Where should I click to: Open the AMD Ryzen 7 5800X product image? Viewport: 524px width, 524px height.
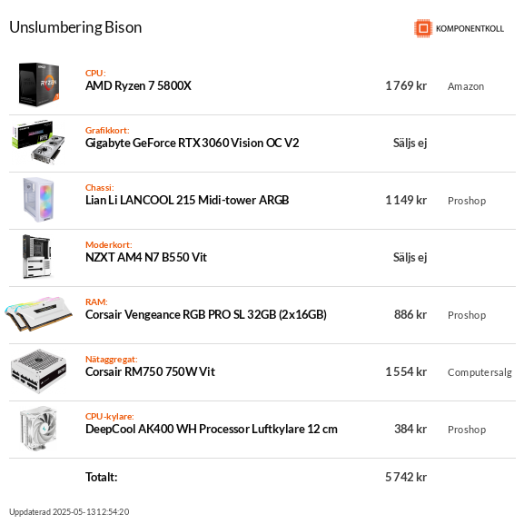click(39, 84)
